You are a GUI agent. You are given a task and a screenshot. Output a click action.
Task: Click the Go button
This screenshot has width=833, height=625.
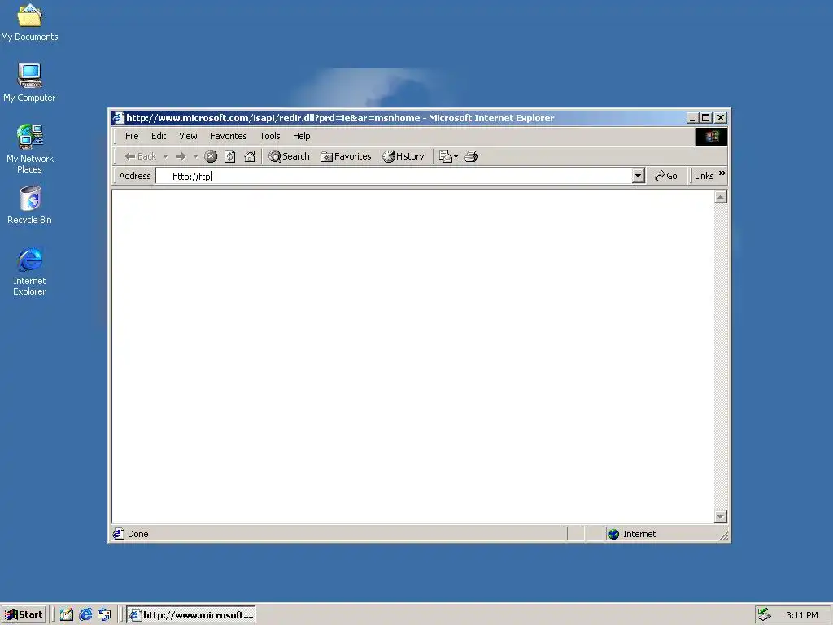tap(666, 176)
